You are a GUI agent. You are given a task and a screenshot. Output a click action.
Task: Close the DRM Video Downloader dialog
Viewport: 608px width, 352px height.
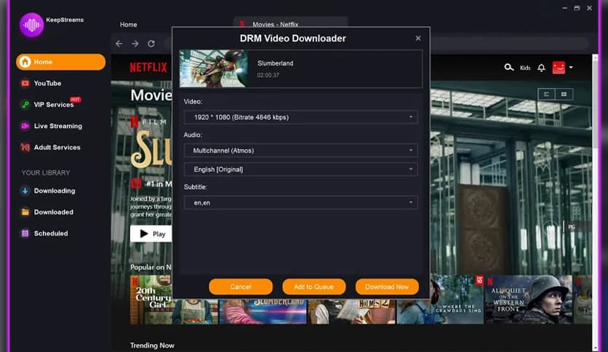pos(418,38)
